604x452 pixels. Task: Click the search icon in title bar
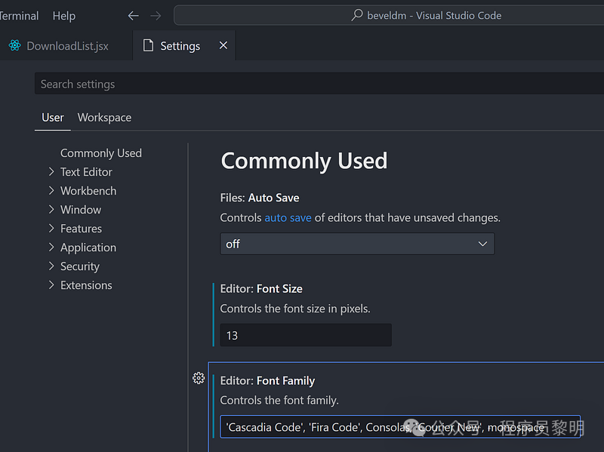357,15
